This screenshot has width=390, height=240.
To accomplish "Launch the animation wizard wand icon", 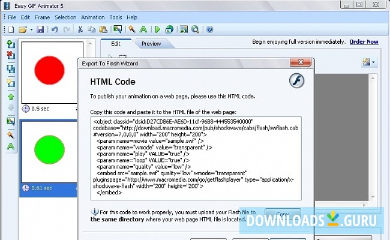I will tap(132, 29).
